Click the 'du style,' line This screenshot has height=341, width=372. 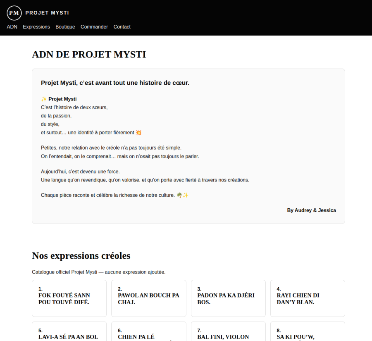pos(50,124)
